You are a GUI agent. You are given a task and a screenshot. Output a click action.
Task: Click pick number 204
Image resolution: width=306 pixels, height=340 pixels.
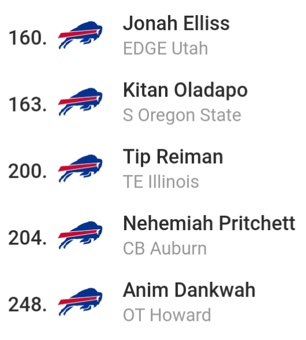[27, 238]
